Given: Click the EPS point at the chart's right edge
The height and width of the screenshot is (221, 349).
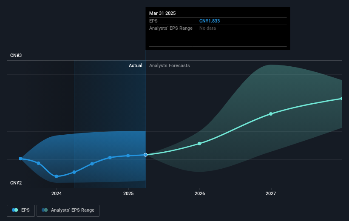Looking at the screenshot, I should 342,99.
